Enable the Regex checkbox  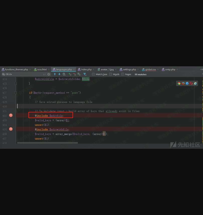click(x=123, y=74)
